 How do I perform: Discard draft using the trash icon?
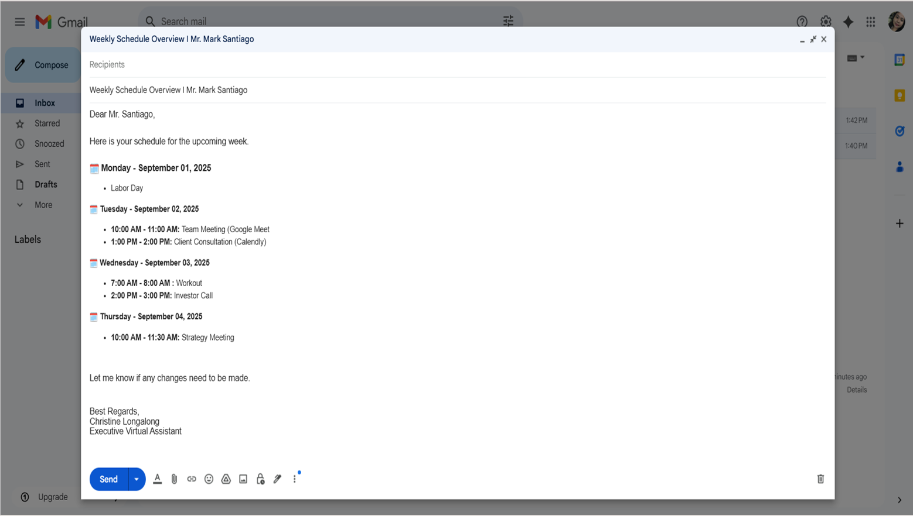820,479
